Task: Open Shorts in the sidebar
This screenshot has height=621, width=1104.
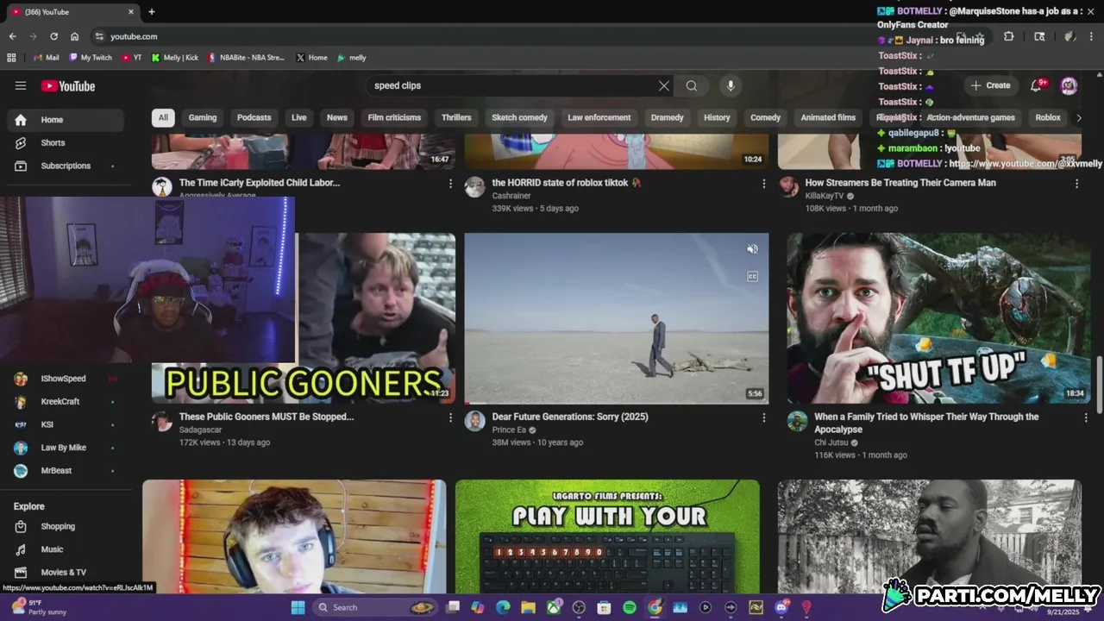Action: pos(65,142)
